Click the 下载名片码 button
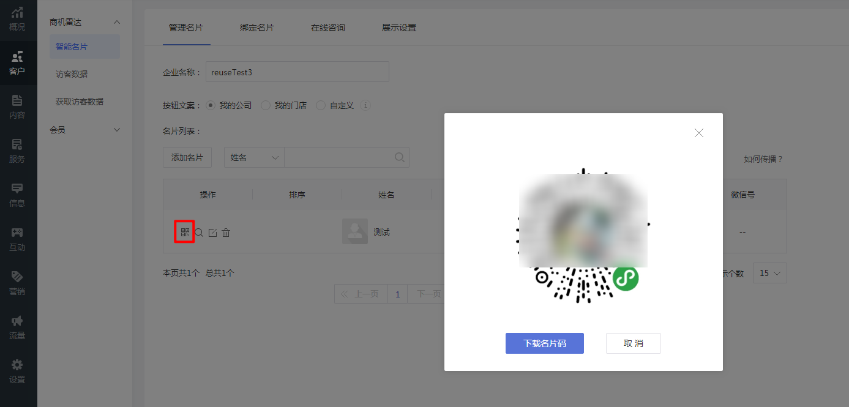This screenshot has width=849, height=407. tap(545, 343)
